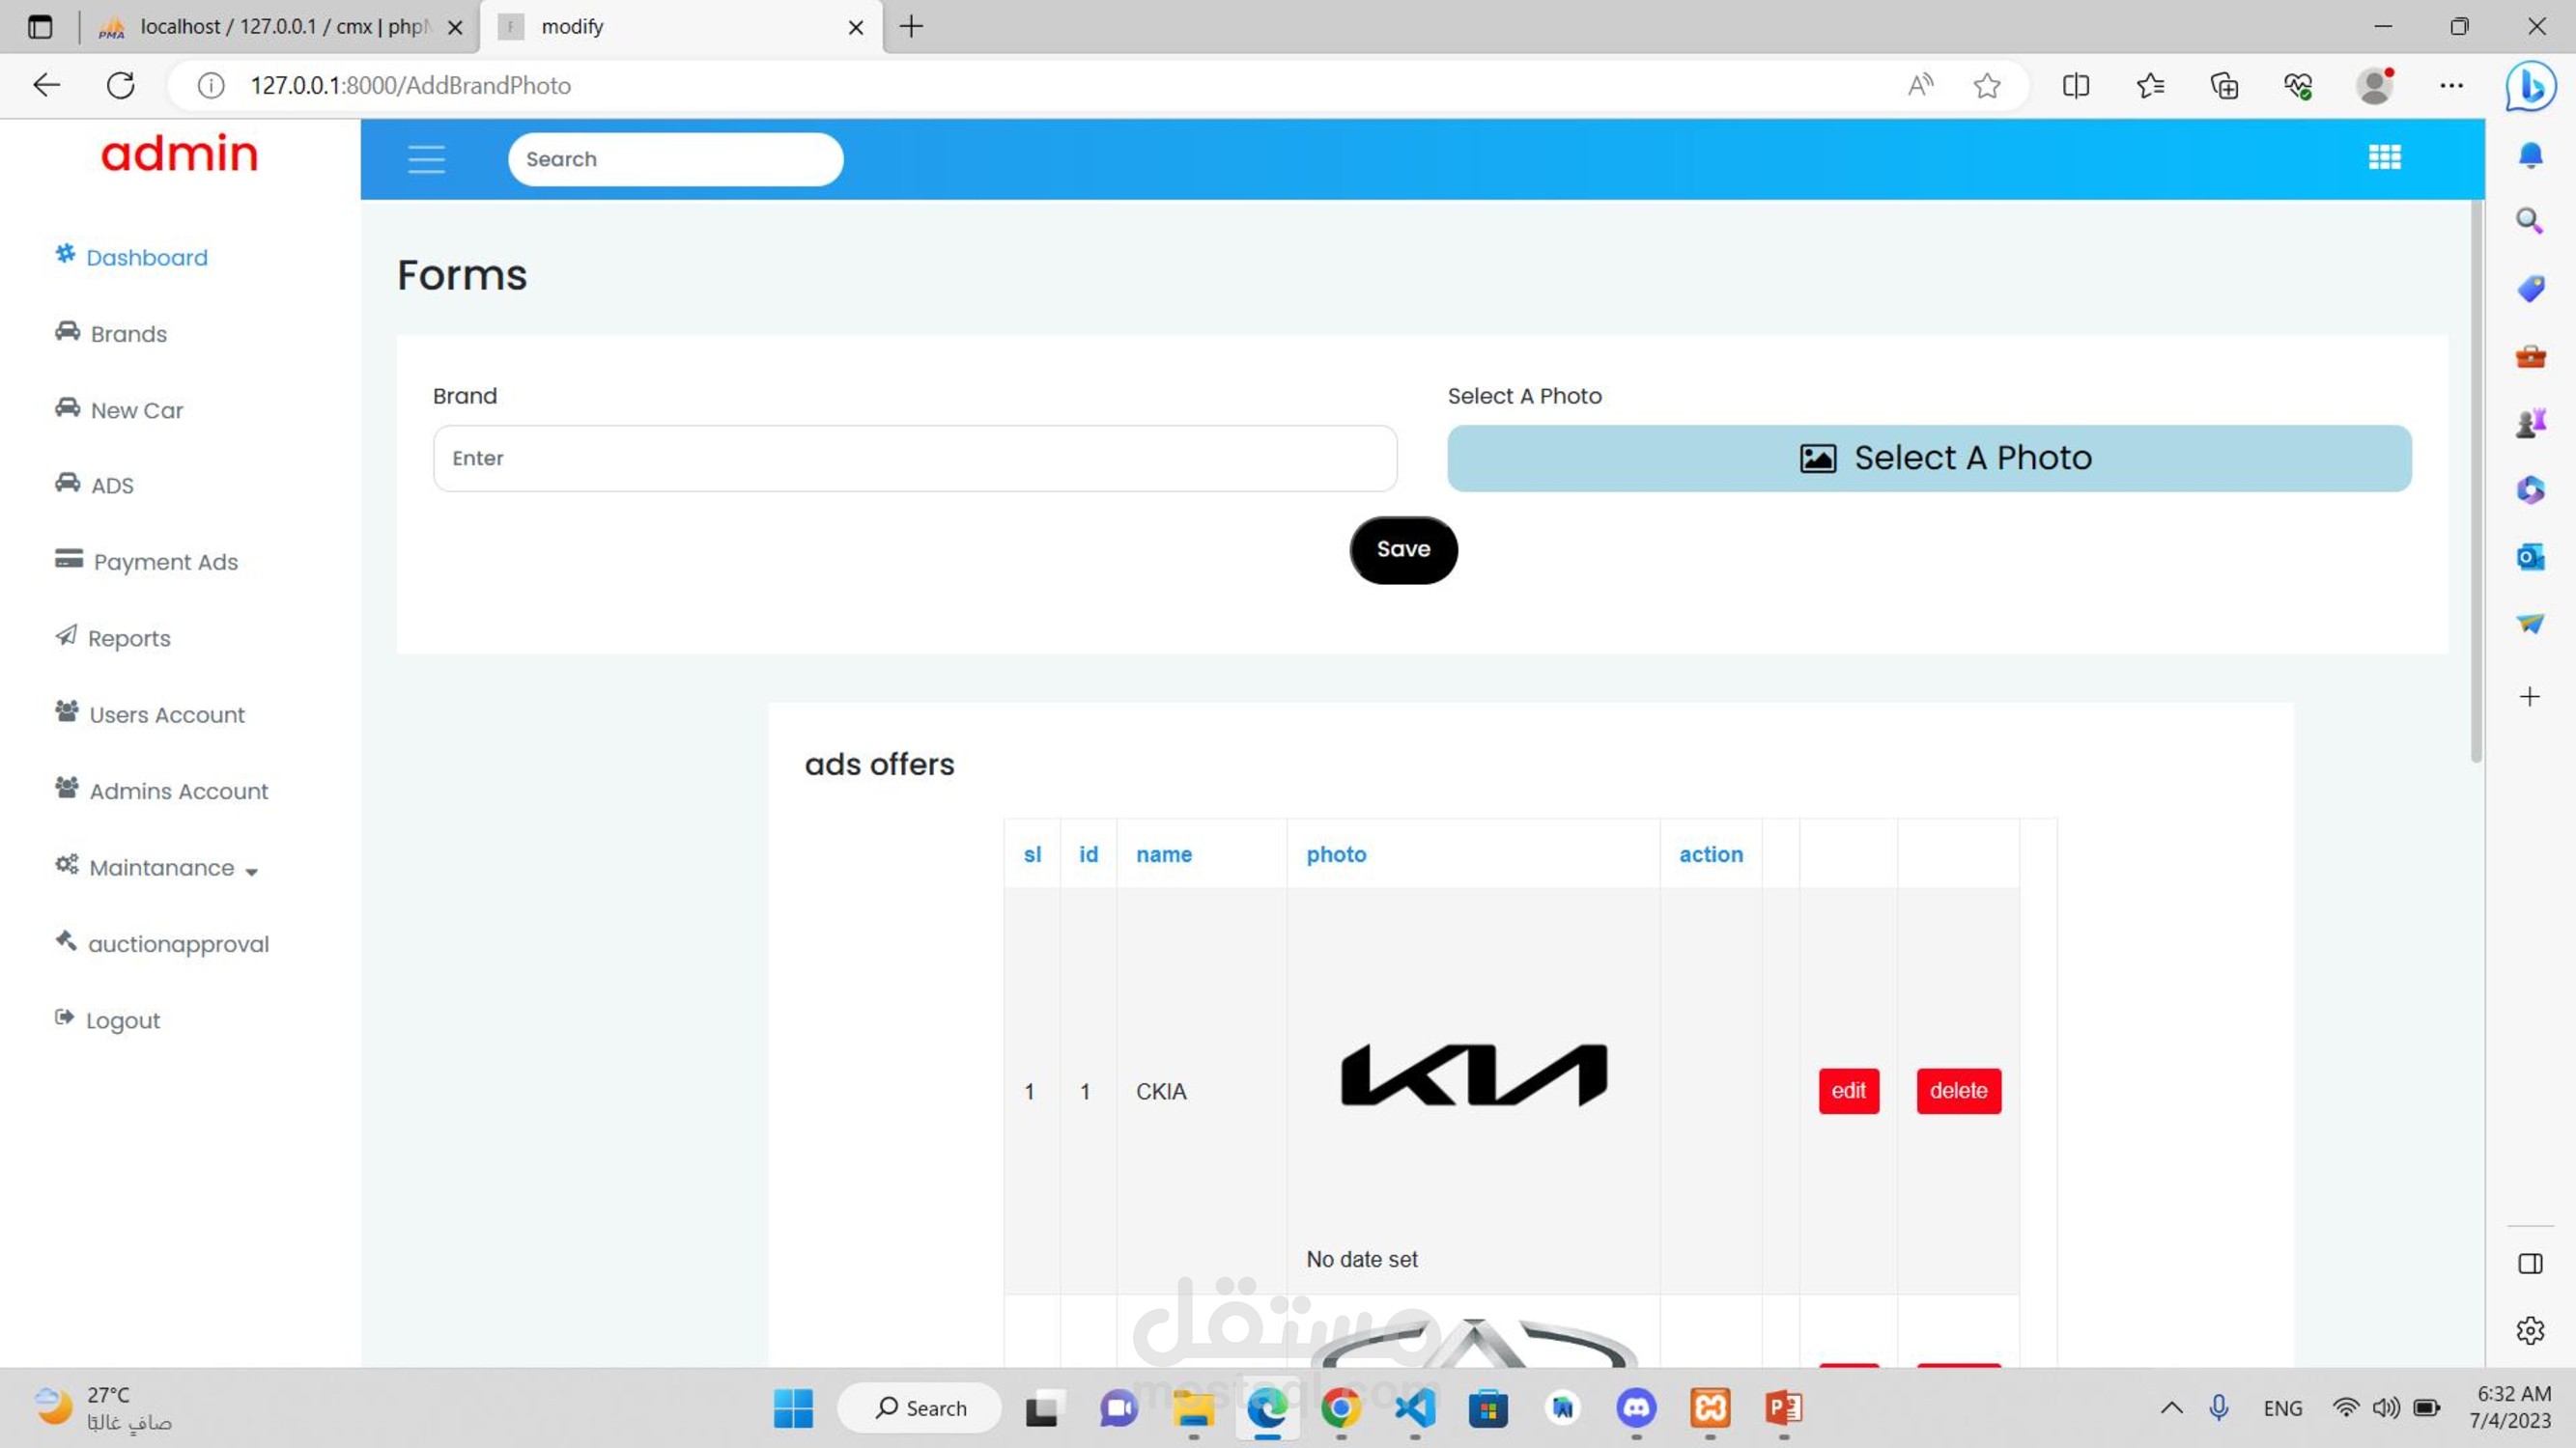Delete the CKIA brand row
2576x1448 pixels.
coord(1958,1090)
